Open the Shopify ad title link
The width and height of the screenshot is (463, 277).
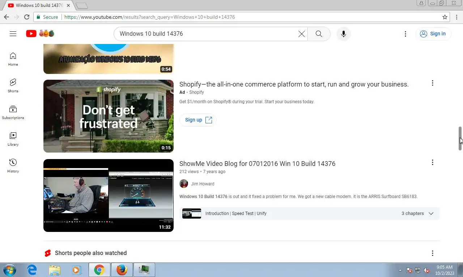294,84
